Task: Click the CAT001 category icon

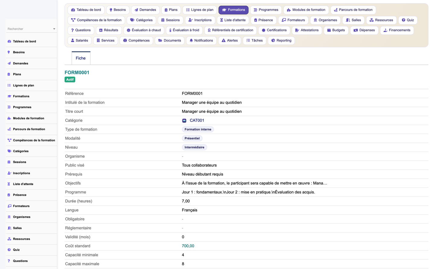Action: tap(184, 121)
